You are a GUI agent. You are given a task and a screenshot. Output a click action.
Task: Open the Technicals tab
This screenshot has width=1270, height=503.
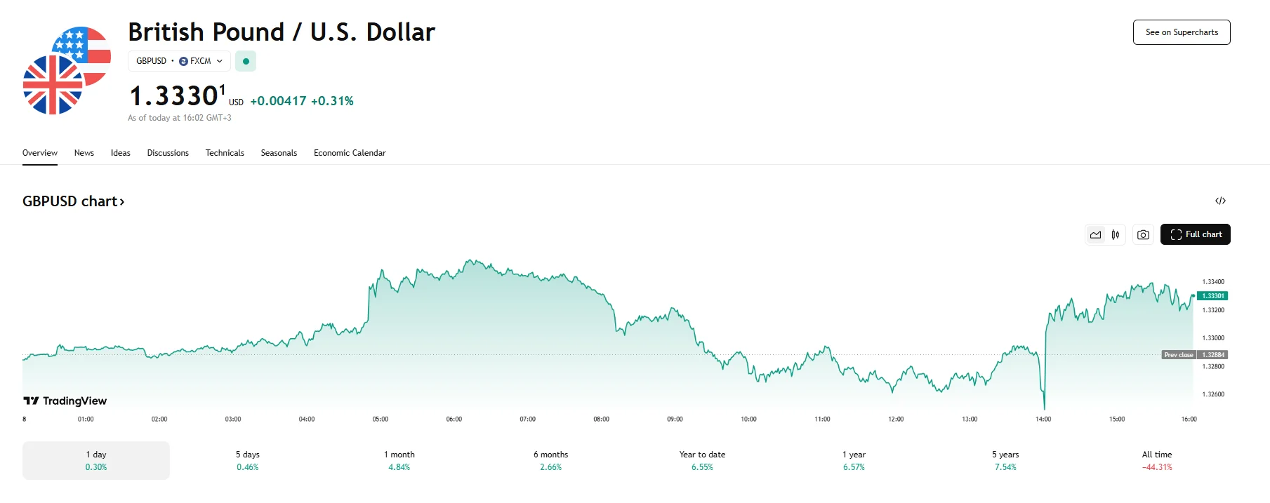click(x=225, y=153)
